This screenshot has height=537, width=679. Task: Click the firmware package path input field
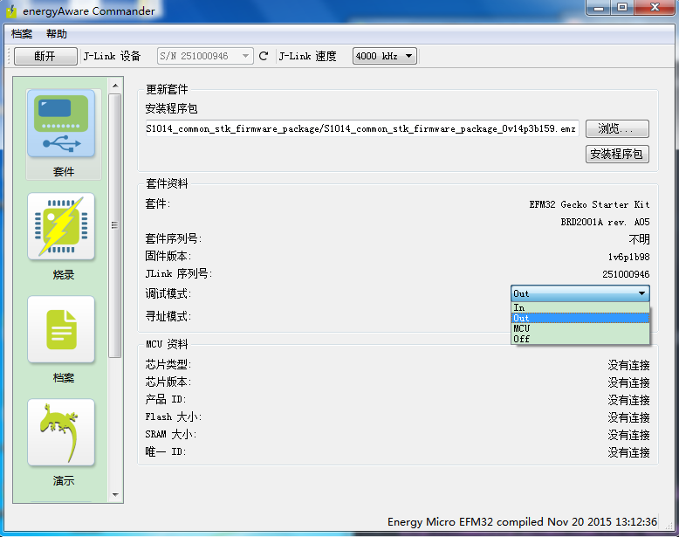(362, 128)
